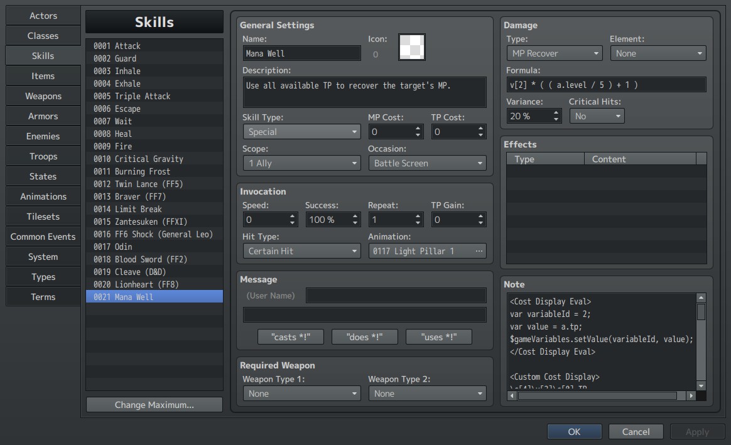Screen dimensions: 731x445
Task: Switch to the Weapons tab
Action: point(43,96)
